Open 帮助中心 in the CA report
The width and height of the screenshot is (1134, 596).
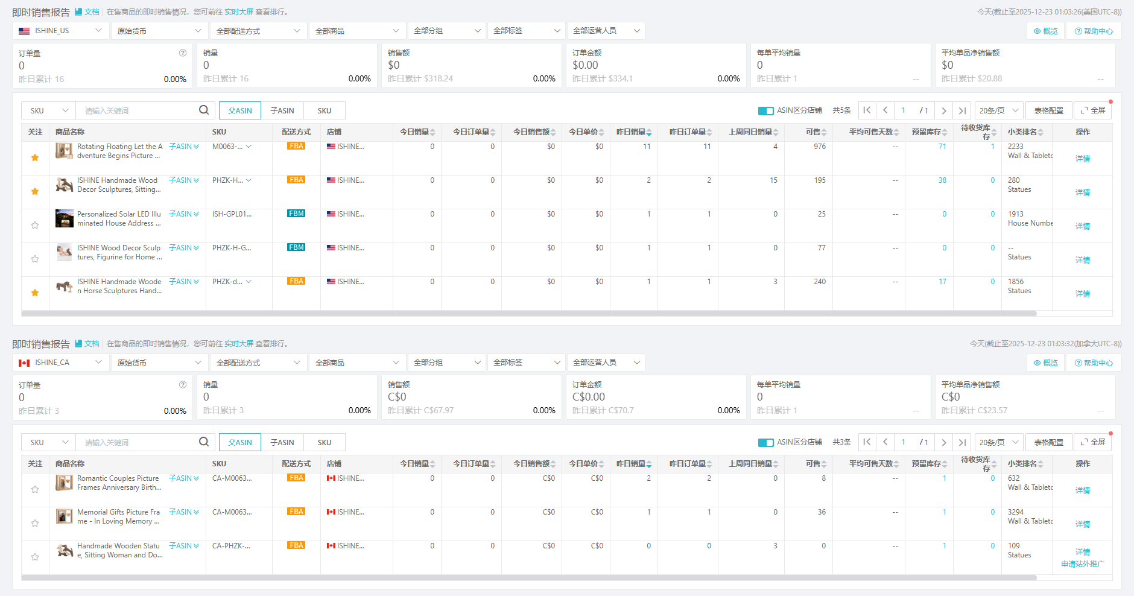tap(1094, 363)
